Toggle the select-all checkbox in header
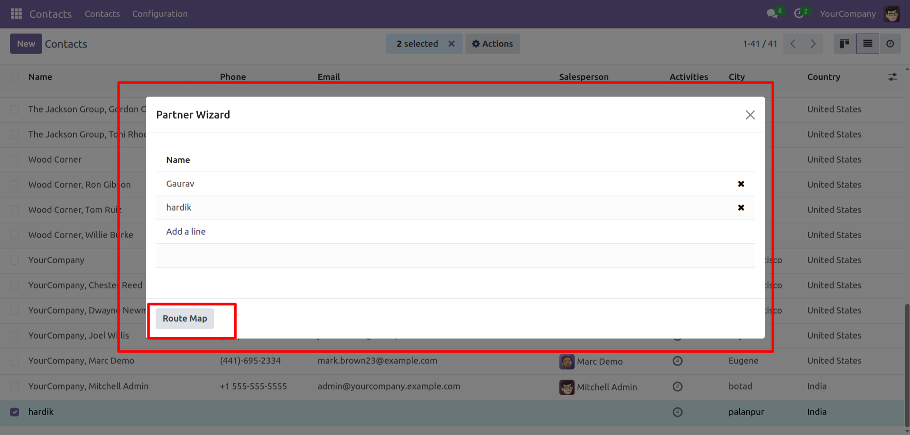 [x=15, y=77]
